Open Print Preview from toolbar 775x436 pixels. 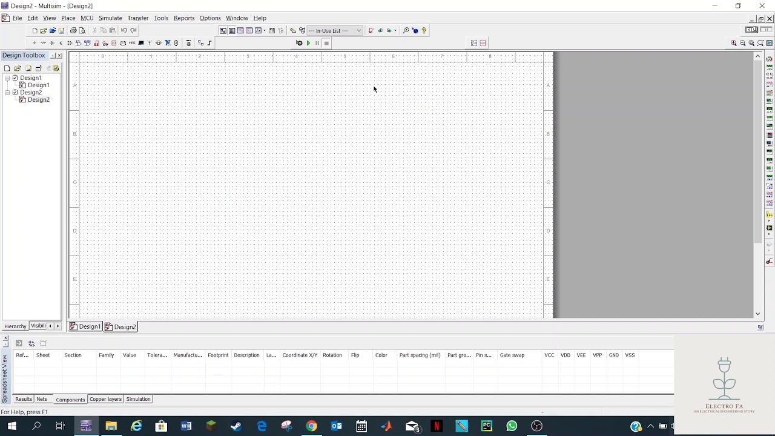tap(82, 30)
